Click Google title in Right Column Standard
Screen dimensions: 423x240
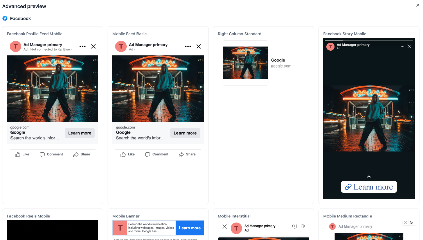278,60
